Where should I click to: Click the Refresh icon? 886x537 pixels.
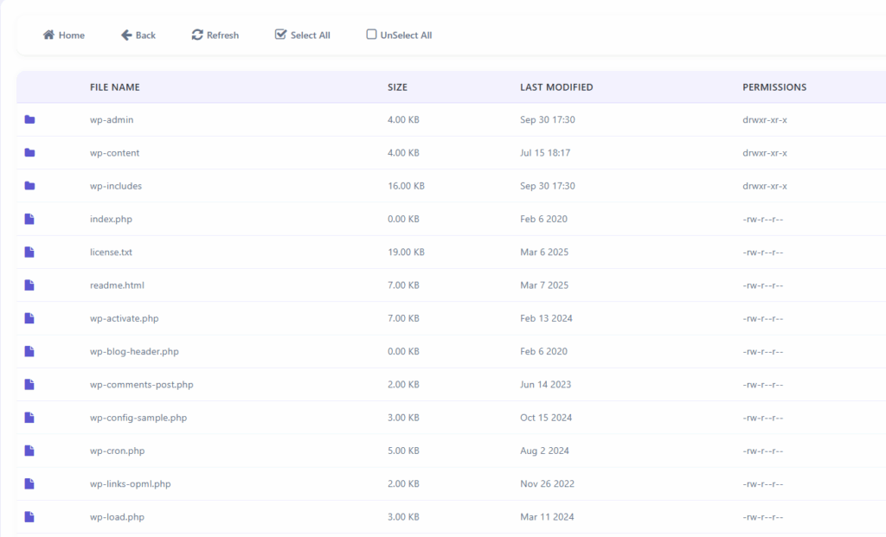pyautogui.click(x=197, y=35)
